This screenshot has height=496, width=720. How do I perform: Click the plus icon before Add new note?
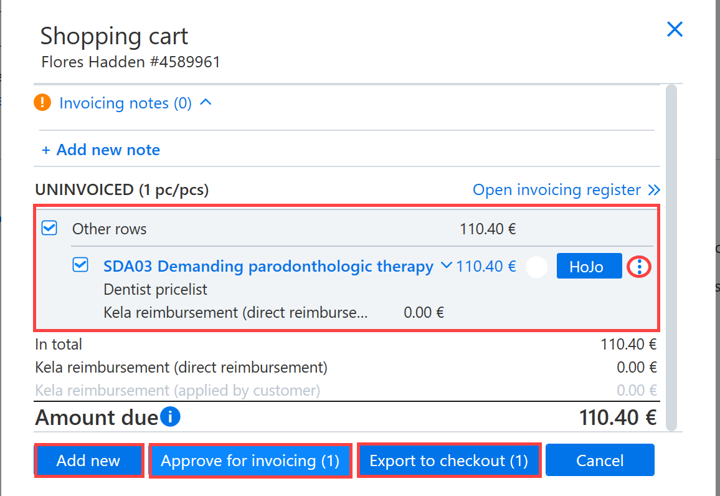(x=46, y=150)
